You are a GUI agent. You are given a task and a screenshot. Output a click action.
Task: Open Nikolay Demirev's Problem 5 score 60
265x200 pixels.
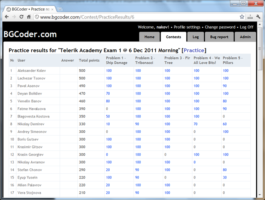225,124
